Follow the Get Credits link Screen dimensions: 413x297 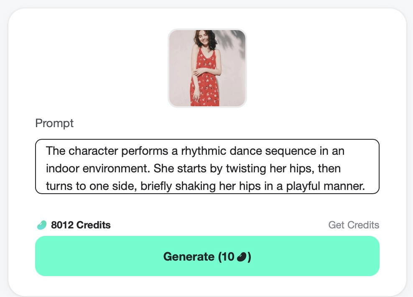click(x=354, y=225)
